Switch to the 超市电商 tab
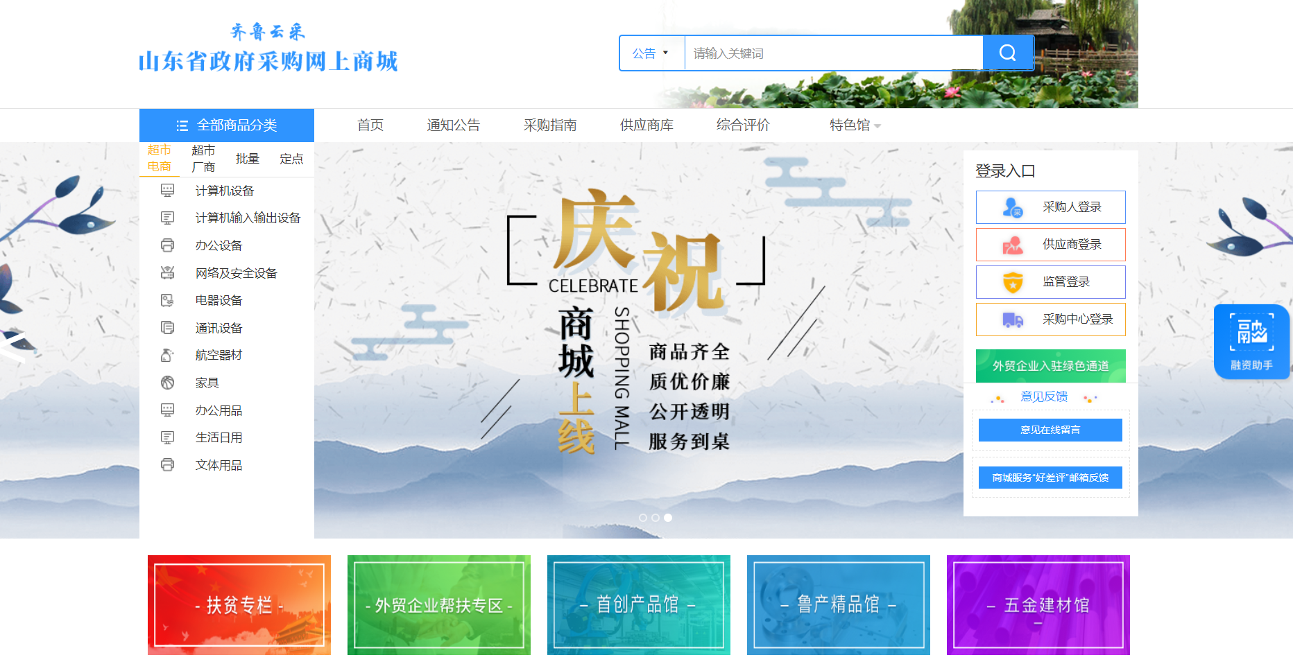1293x664 pixels. (160, 159)
